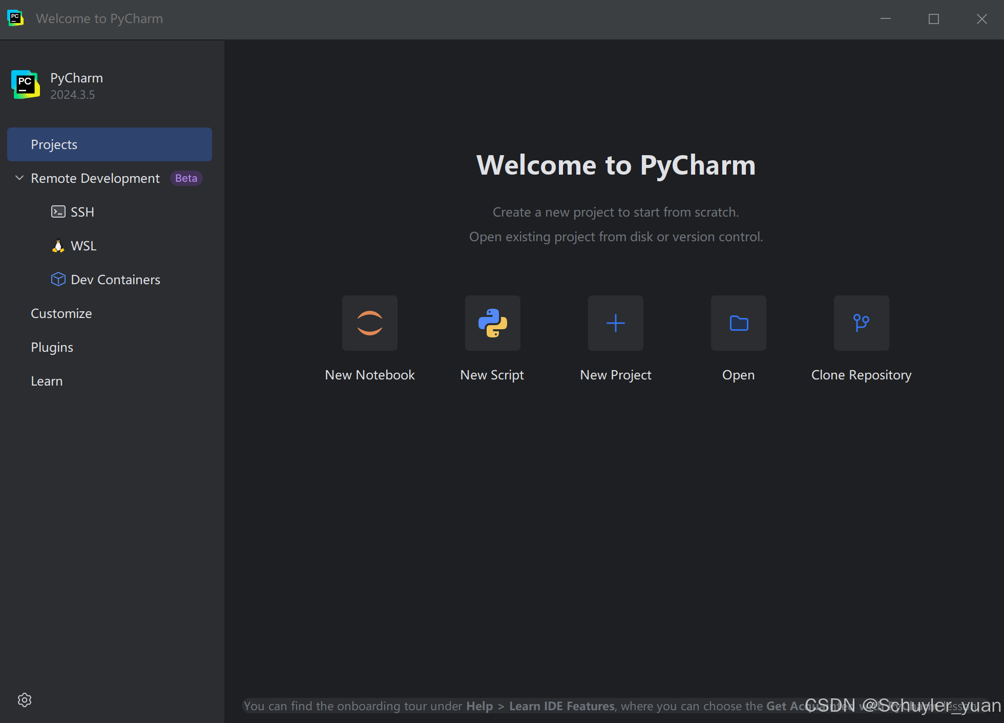
Task: Click the PyCharm title bar icon
Action: click(15, 18)
